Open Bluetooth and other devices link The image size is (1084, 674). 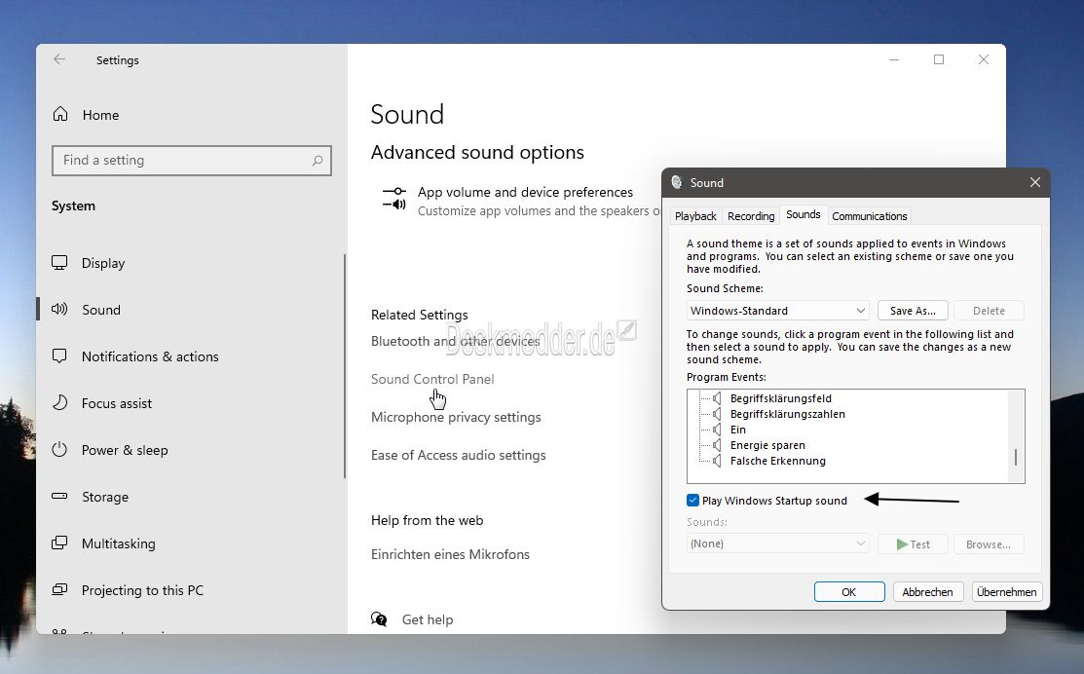pos(456,341)
